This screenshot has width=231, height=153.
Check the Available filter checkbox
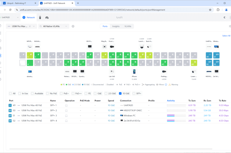pyautogui.click(x=32, y=93)
